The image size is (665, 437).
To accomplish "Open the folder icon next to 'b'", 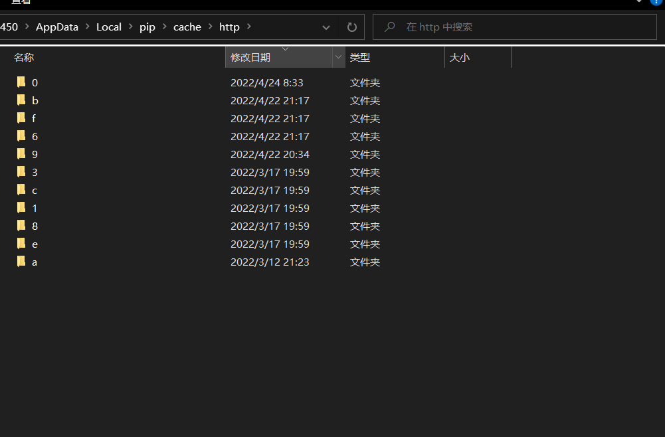I will (21, 100).
